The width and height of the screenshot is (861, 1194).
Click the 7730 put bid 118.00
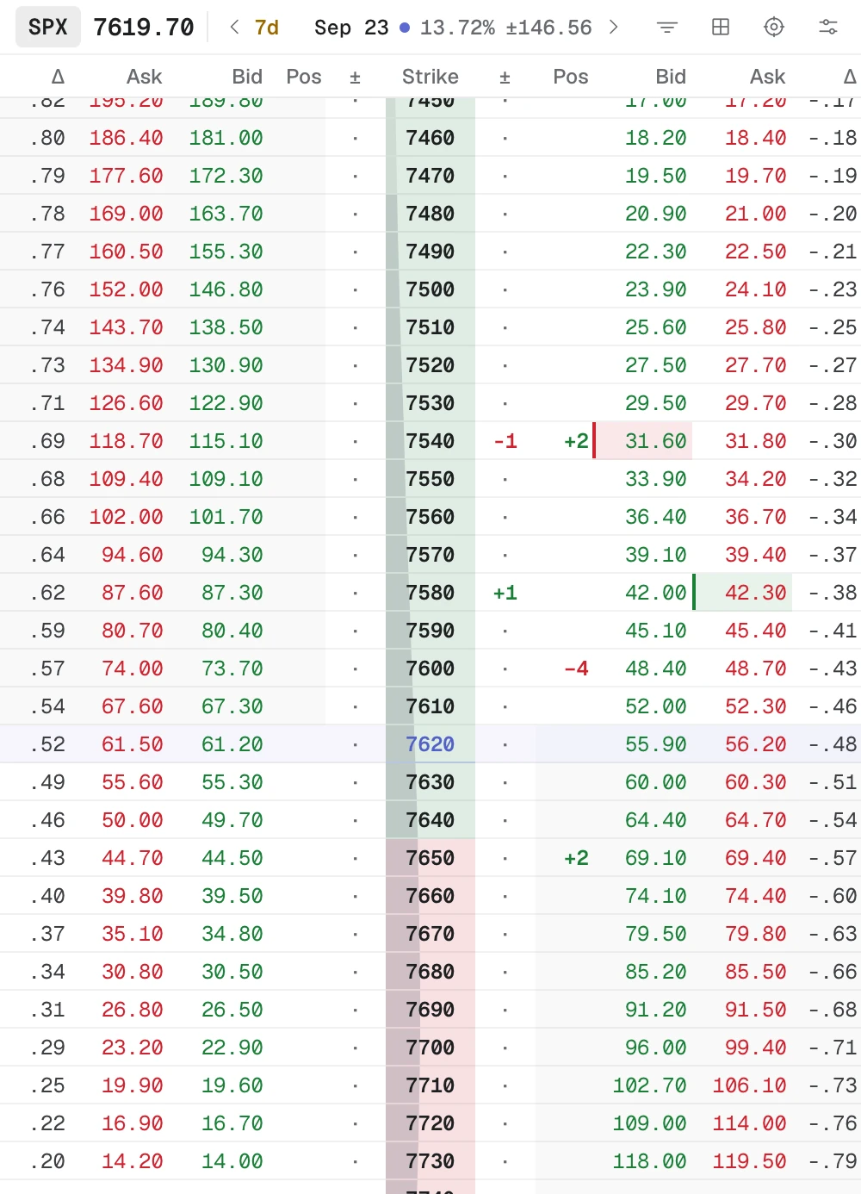pos(650,1161)
